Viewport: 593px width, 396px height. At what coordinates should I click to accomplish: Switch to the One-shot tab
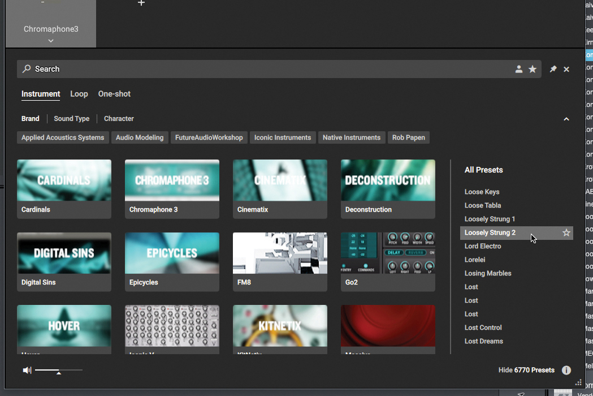pos(114,94)
